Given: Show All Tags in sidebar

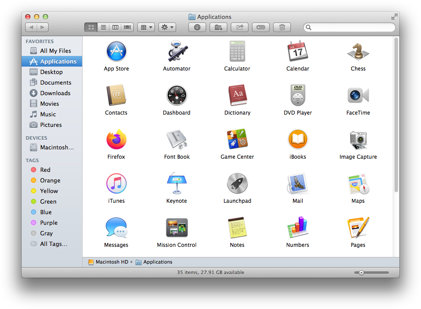Looking at the screenshot, I should click(x=53, y=244).
